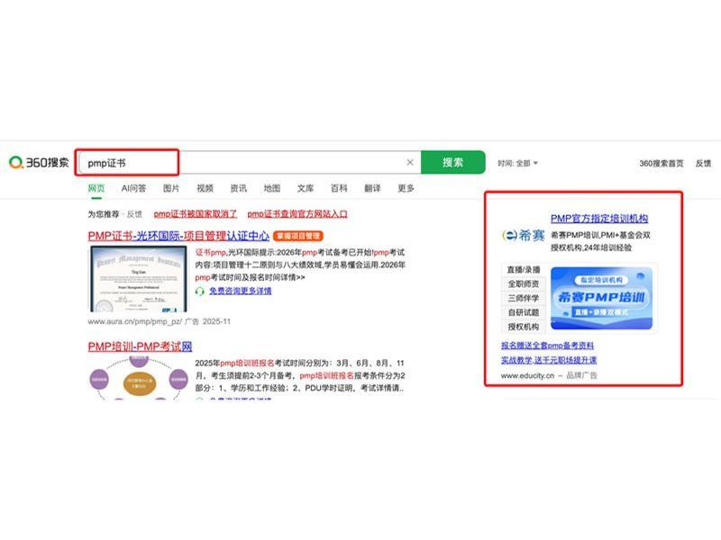
Task: Select the 自研试题 item
Action: [x=524, y=312]
